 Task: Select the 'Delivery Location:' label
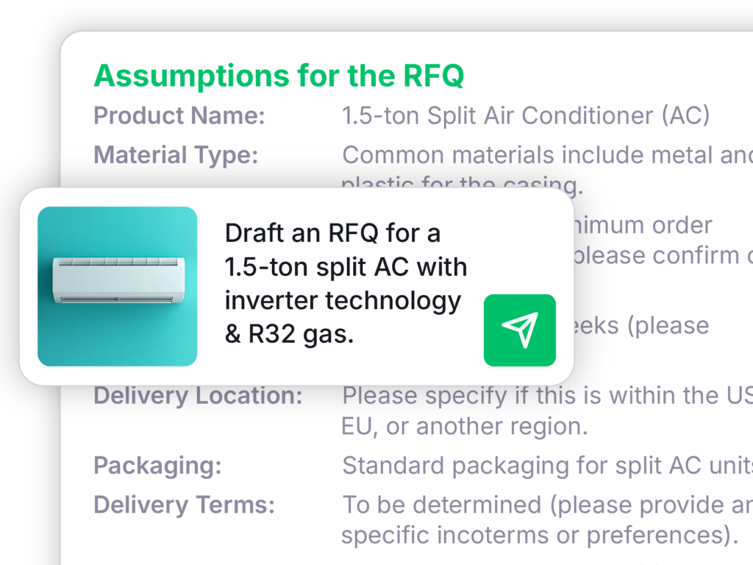tap(198, 396)
